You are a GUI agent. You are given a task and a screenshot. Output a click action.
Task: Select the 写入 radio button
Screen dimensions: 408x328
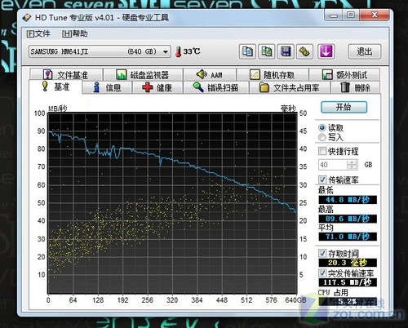pos(322,137)
